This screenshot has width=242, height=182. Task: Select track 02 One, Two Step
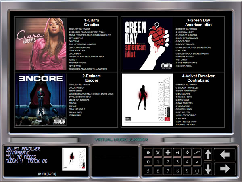coord(90,35)
